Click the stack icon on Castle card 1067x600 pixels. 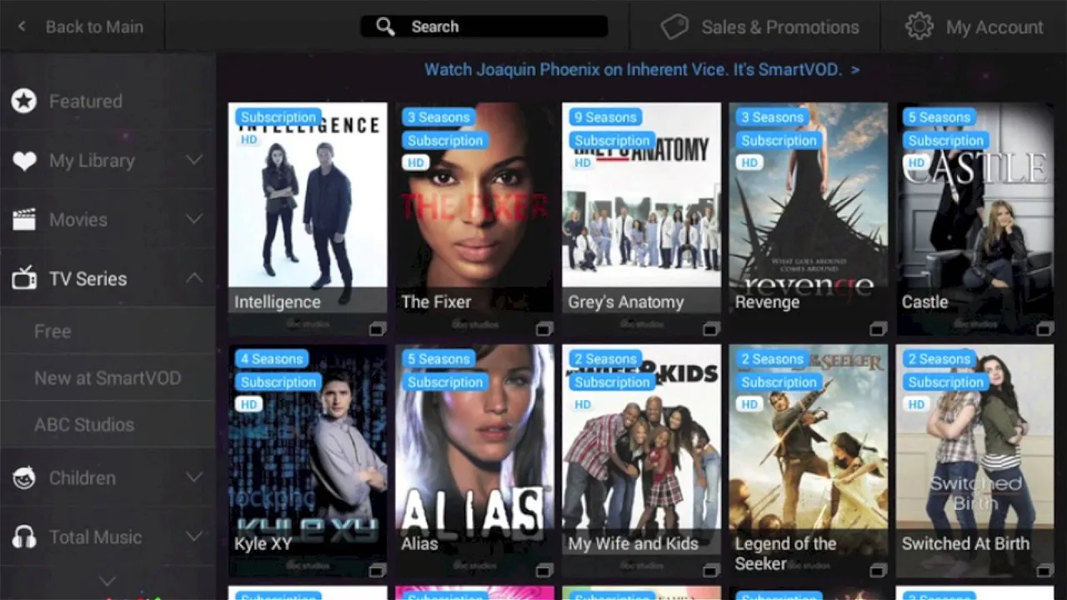click(1044, 329)
